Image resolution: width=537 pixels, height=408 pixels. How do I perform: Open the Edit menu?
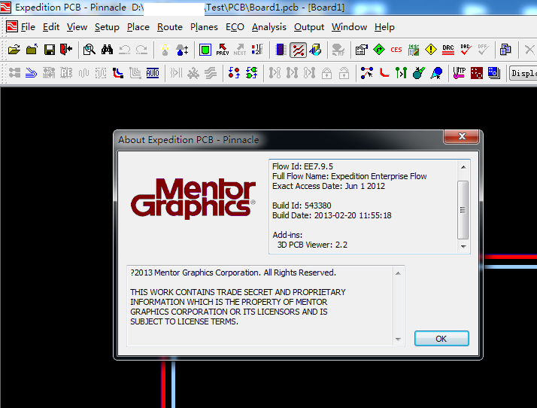[x=51, y=27]
